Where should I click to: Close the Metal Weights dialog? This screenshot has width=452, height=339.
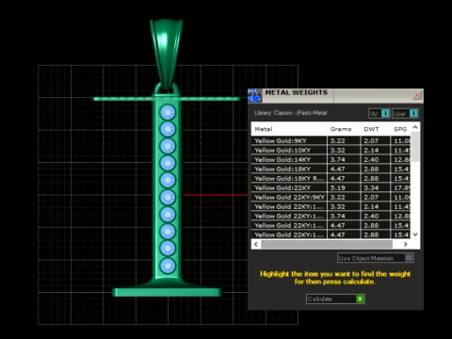(x=417, y=95)
